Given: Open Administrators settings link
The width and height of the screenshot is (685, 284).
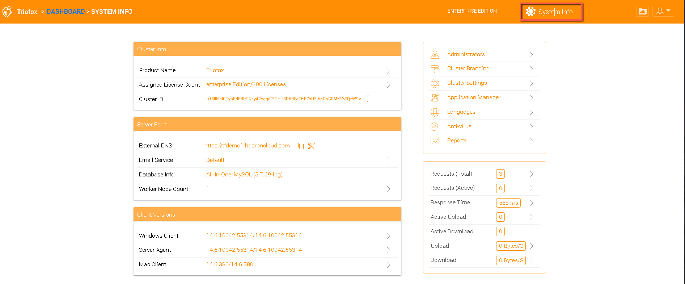Looking at the screenshot, I should [x=466, y=54].
